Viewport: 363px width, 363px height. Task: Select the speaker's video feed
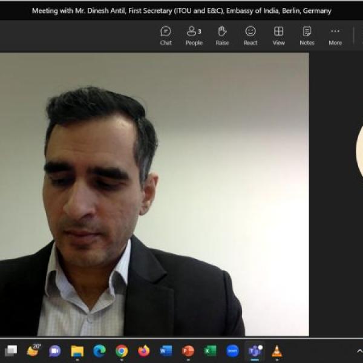[x=154, y=194]
